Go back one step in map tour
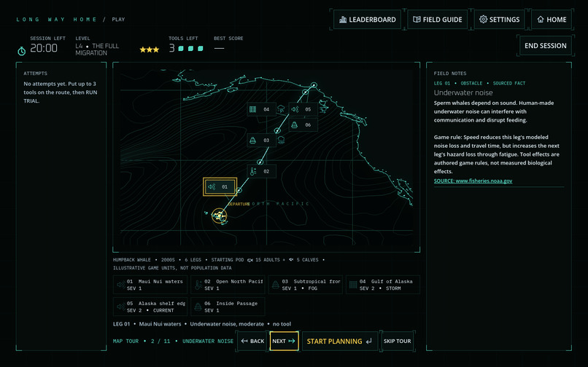The width and height of the screenshot is (588, 367). [x=252, y=342]
